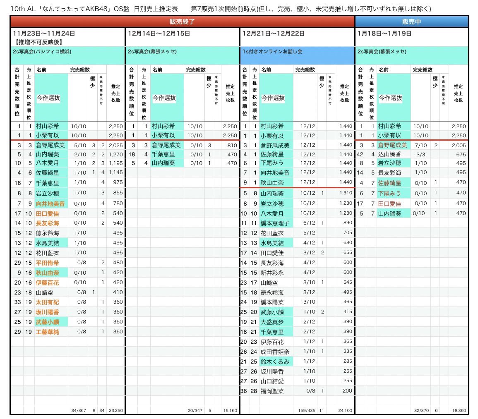This screenshot has width=478, height=419.
Task: Click the red 販売終了 header banner
Action: coord(182,22)
